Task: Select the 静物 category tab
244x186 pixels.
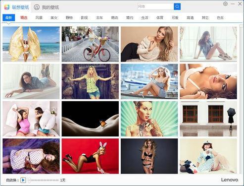Action: pyautogui.click(x=69, y=17)
